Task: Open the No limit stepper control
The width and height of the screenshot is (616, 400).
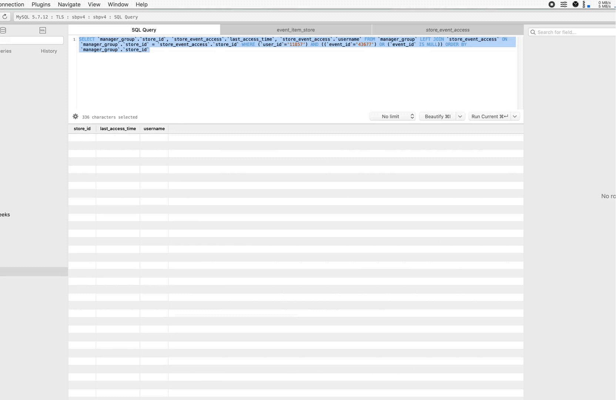Action: click(412, 116)
